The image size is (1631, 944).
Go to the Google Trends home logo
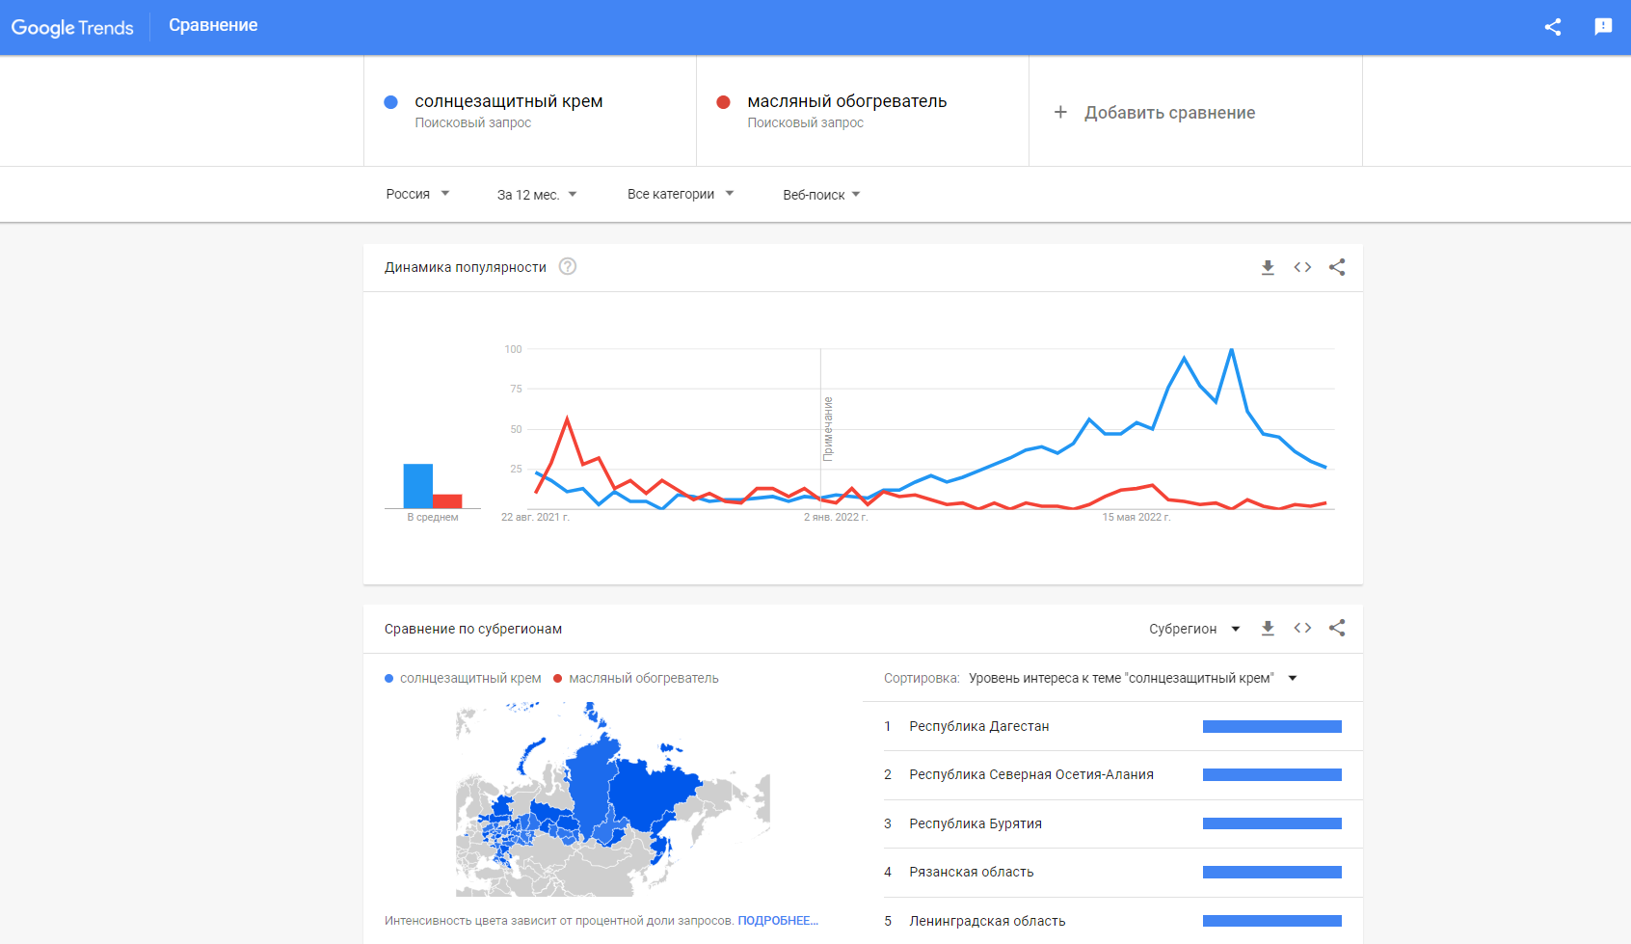[72, 27]
